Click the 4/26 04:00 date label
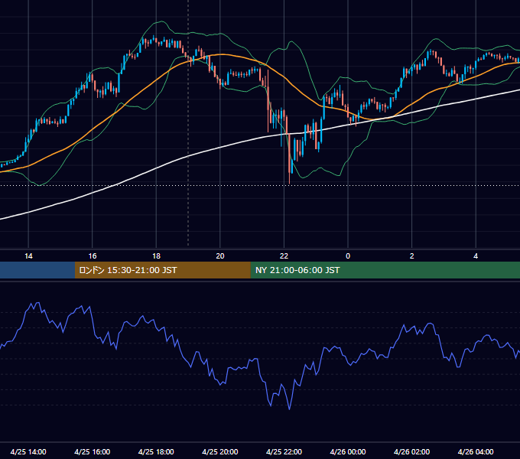 [476, 451]
